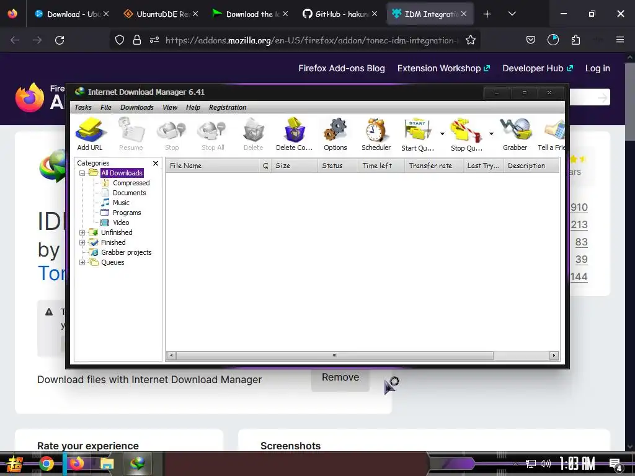Click the list scroll right arrow
Screen dimensions: 635x476
[x=554, y=355]
